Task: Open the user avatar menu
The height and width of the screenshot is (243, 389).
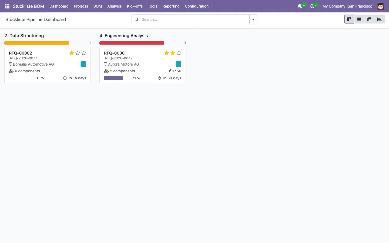Action: [381, 6]
